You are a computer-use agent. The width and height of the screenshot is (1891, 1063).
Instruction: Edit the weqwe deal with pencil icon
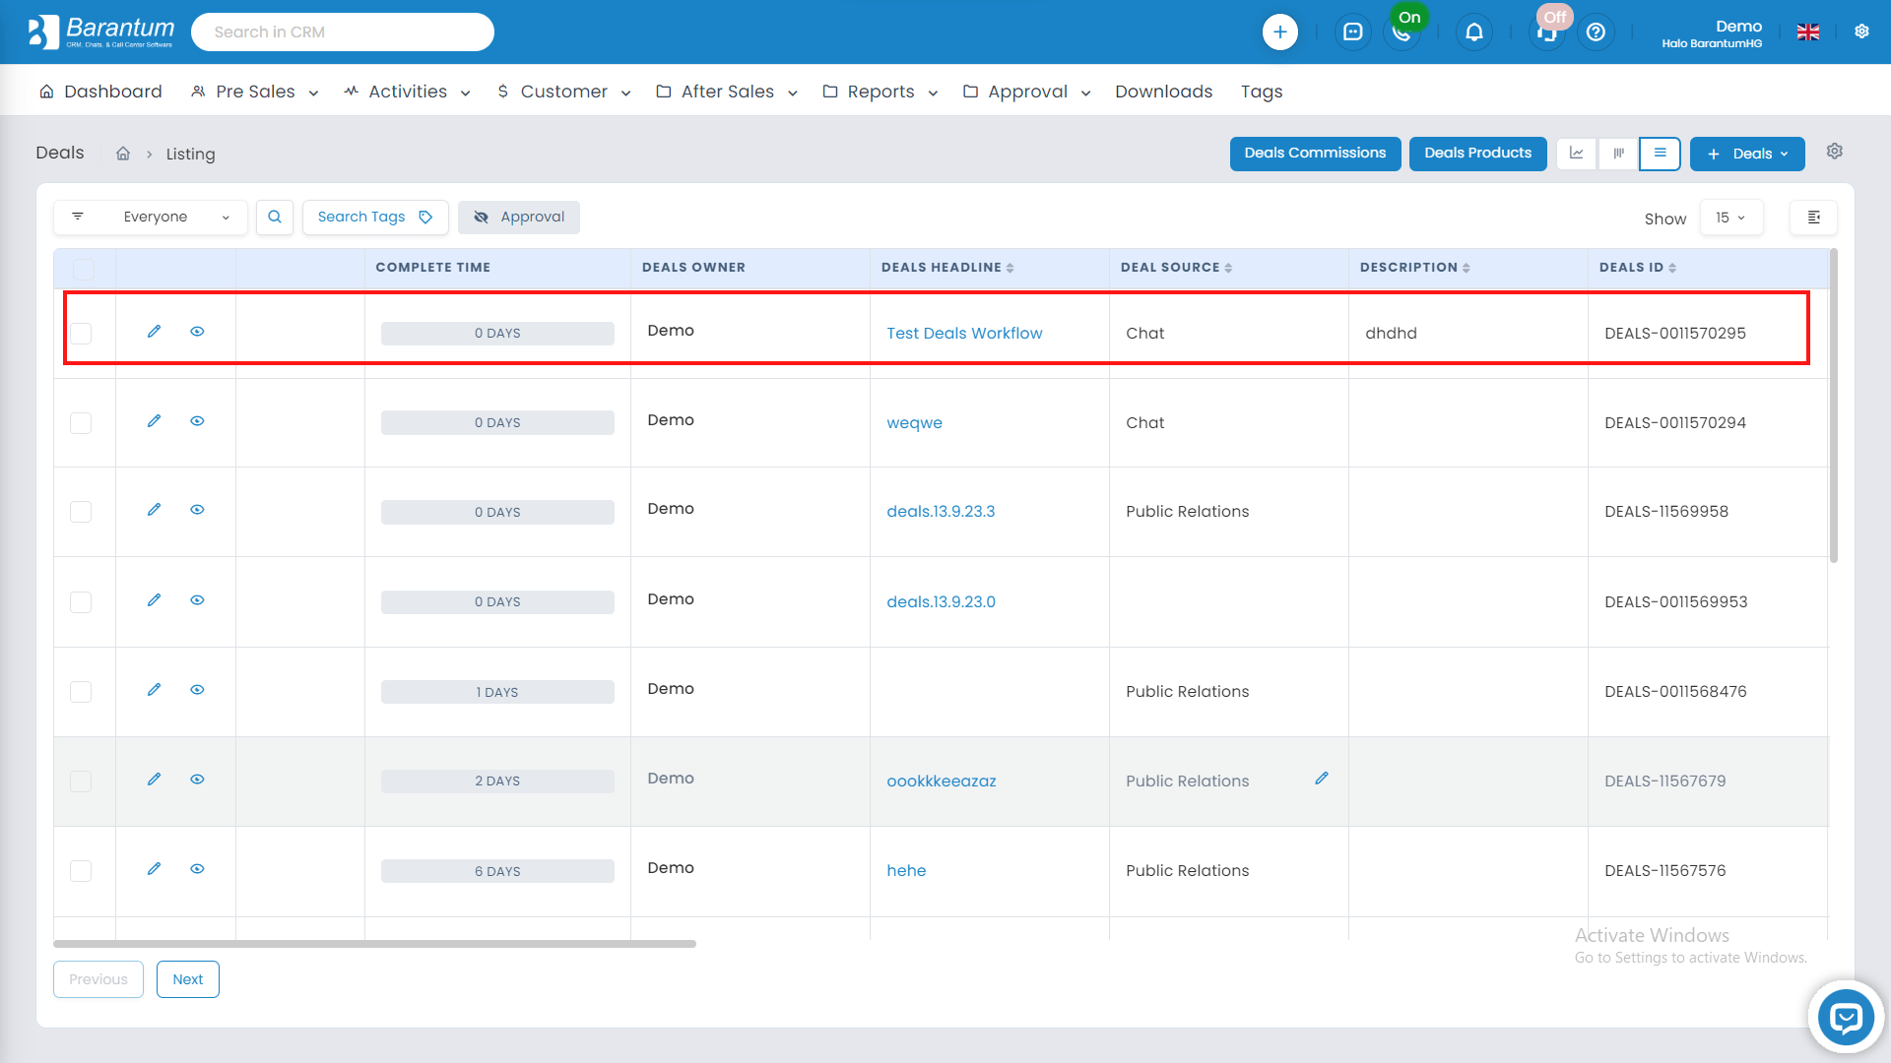154,421
